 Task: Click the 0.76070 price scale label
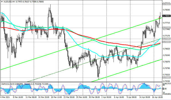pos(167,62)
